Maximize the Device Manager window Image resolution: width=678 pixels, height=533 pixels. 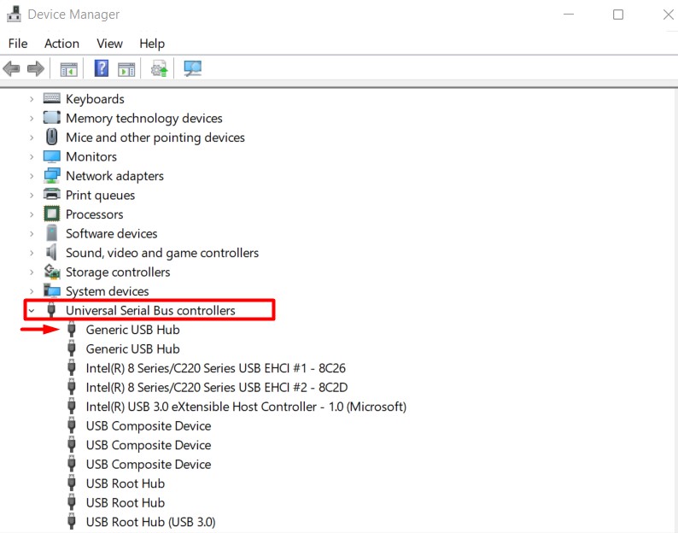pos(618,15)
